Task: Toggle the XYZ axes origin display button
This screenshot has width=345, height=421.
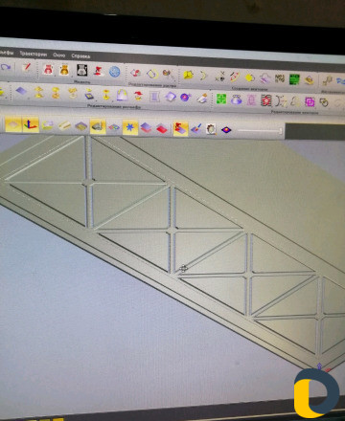Action: click(31, 124)
